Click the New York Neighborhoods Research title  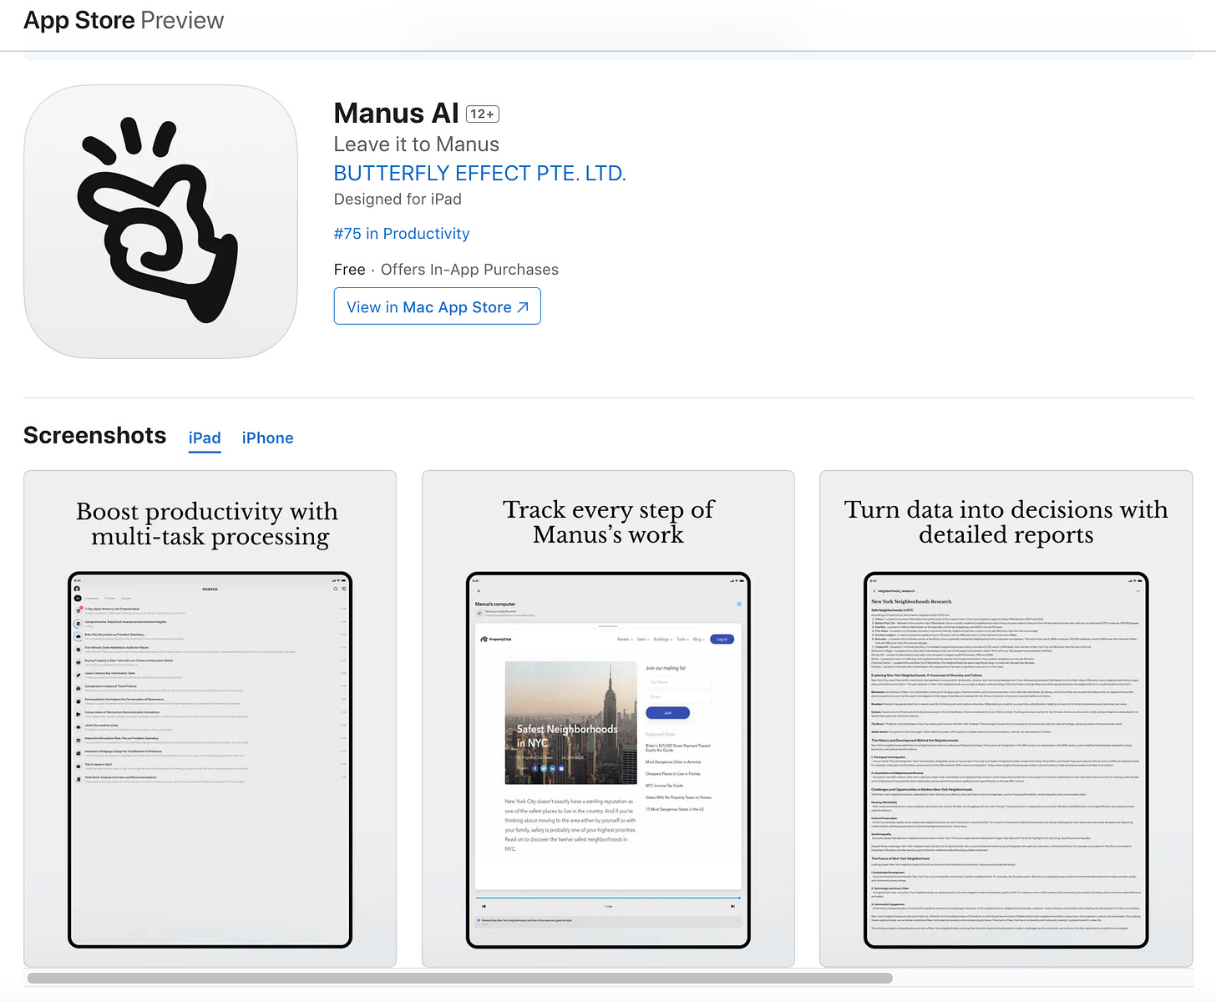point(911,601)
